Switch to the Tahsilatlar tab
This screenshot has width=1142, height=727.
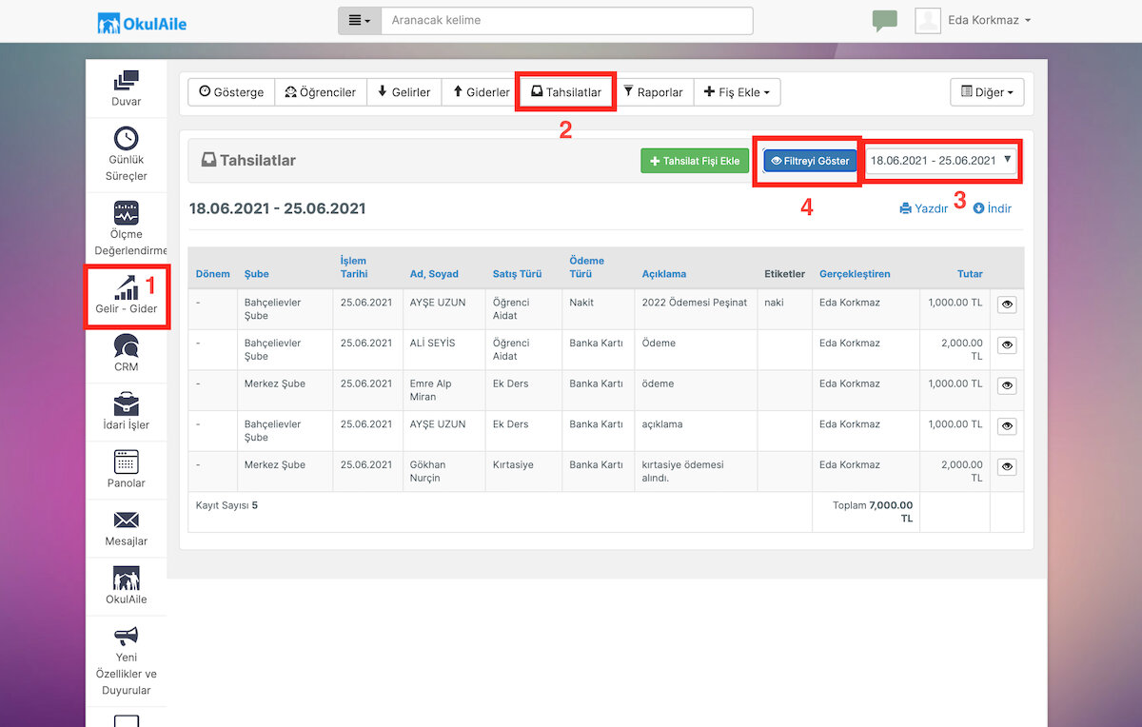click(566, 92)
